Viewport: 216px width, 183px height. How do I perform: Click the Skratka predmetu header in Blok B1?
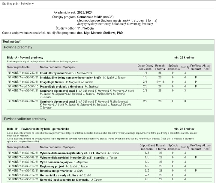click(18, 147)
